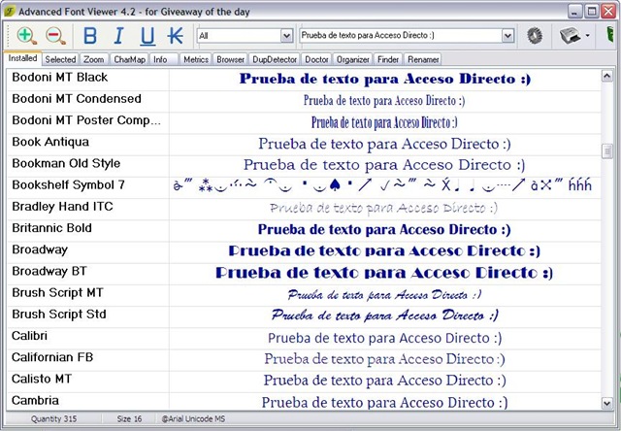Click the Quantity 315 status entry
621x431 pixels.
point(54,419)
